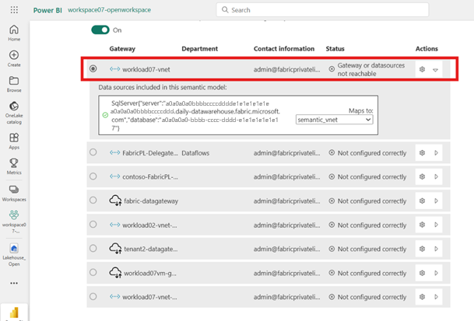
Task: Expand the workload07vm-g gateway row
Action: [436, 273]
